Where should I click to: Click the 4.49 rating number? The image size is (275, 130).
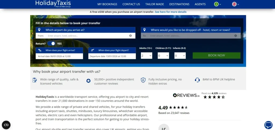tap(163, 107)
